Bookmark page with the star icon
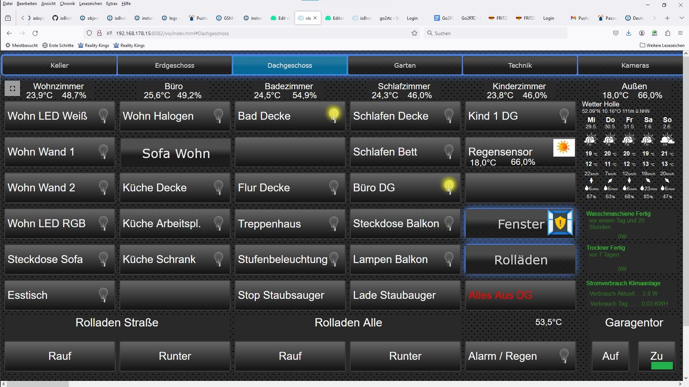Image resolution: width=689 pixels, height=387 pixels. click(414, 33)
